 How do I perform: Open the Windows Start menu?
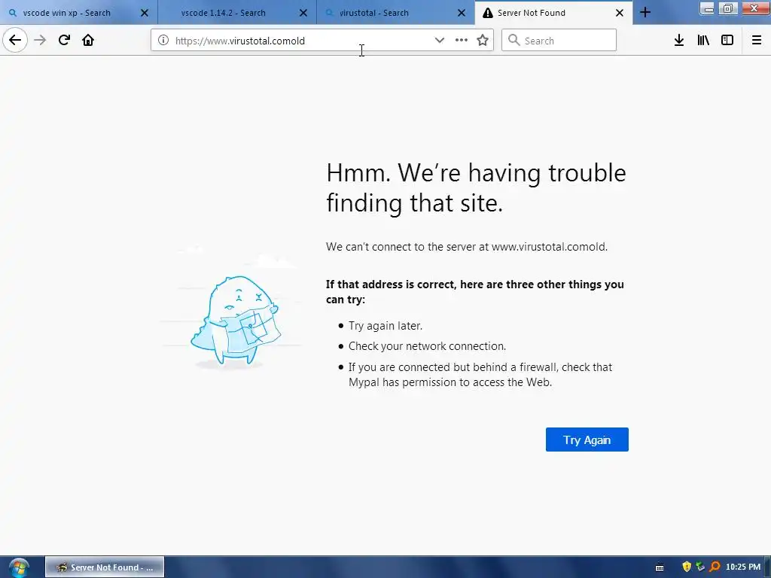click(19, 567)
